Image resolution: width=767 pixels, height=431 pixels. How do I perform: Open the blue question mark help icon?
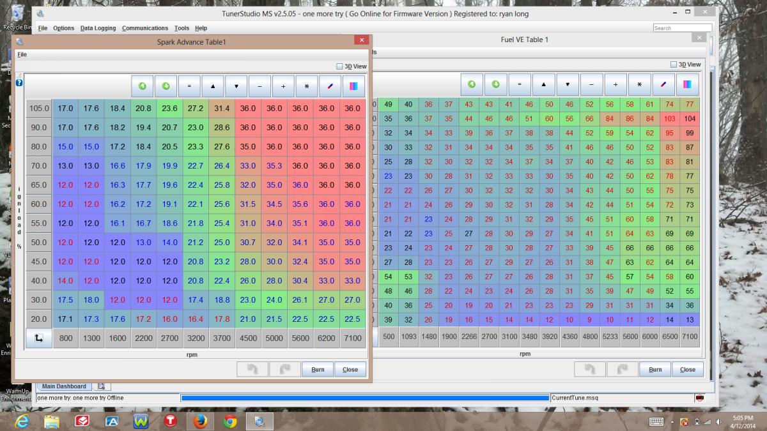tap(19, 82)
